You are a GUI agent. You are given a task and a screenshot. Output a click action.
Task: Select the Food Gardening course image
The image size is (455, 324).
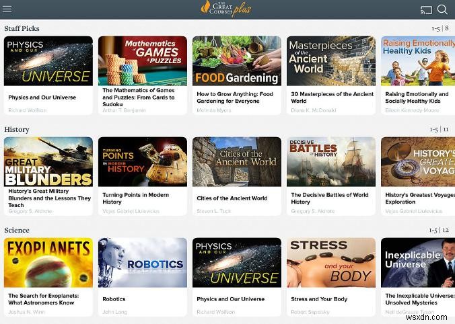[x=237, y=61]
